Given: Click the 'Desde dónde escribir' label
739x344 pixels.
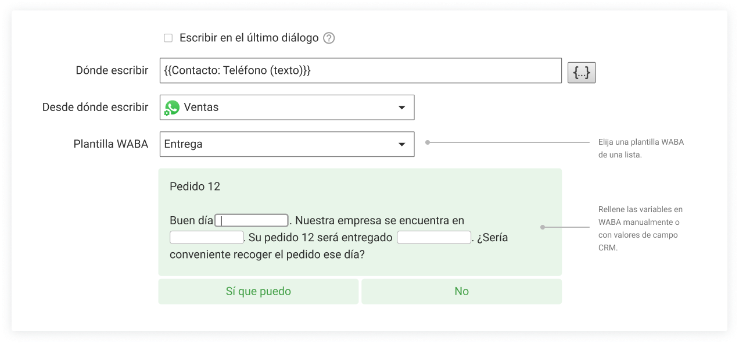Looking at the screenshot, I should [x=95, y=107].
